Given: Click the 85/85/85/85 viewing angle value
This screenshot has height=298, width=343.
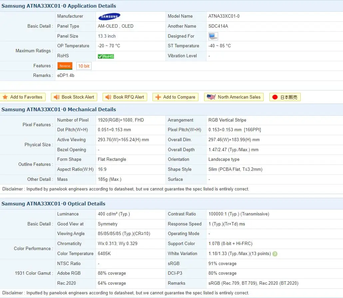Looking at the screenshot, I should pos(124,233).
